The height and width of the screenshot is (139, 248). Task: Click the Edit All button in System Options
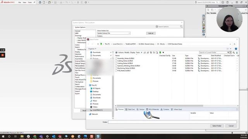(x=151, y=33)
